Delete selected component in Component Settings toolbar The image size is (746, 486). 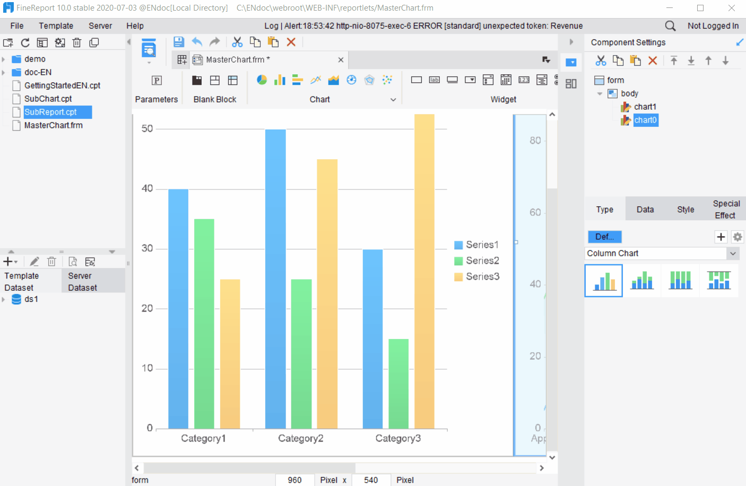[x=653, y=61]
